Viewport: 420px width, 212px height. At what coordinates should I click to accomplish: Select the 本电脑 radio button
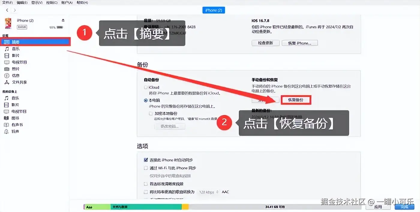pyautogui.click(x=146, y=101)
